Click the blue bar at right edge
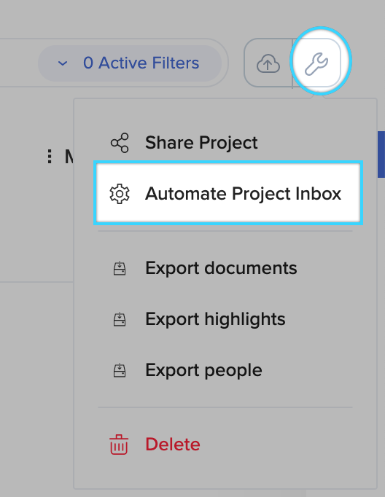The width and height of the screenshot is (385, 497). (381, 154)
